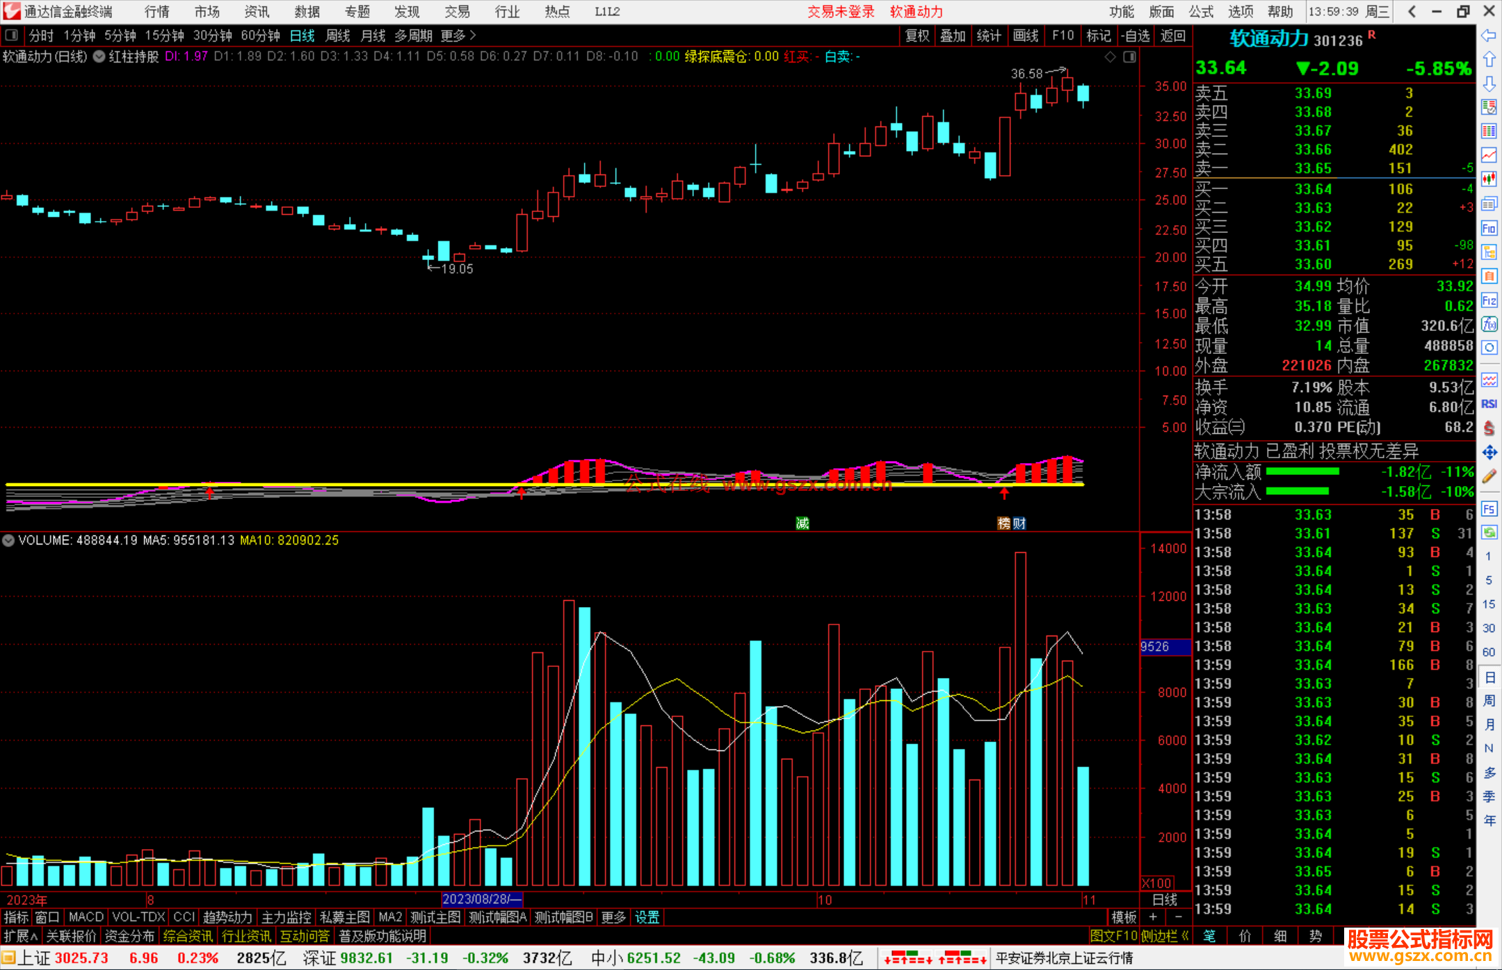Select the pencil drawing tool icon
The height and width of the screenshot is (970, 1502).
tap(1489, 476)
